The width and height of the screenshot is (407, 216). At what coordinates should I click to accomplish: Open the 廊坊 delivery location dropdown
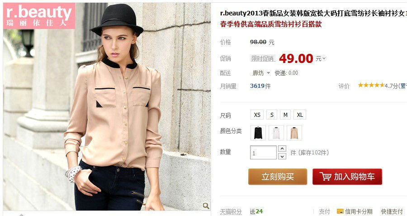coord(261,73)
